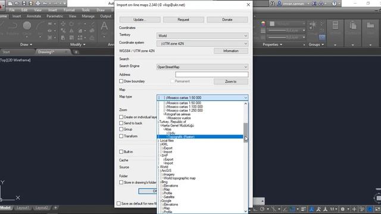Select the Copy tool in Modify panel

63,30
